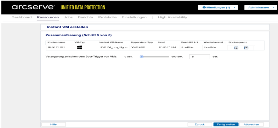Click the Instant VM-Name column header
Image resolution: width=278 pixels, height=128 pixels.
pyautogui.click(x=111, y=42)
